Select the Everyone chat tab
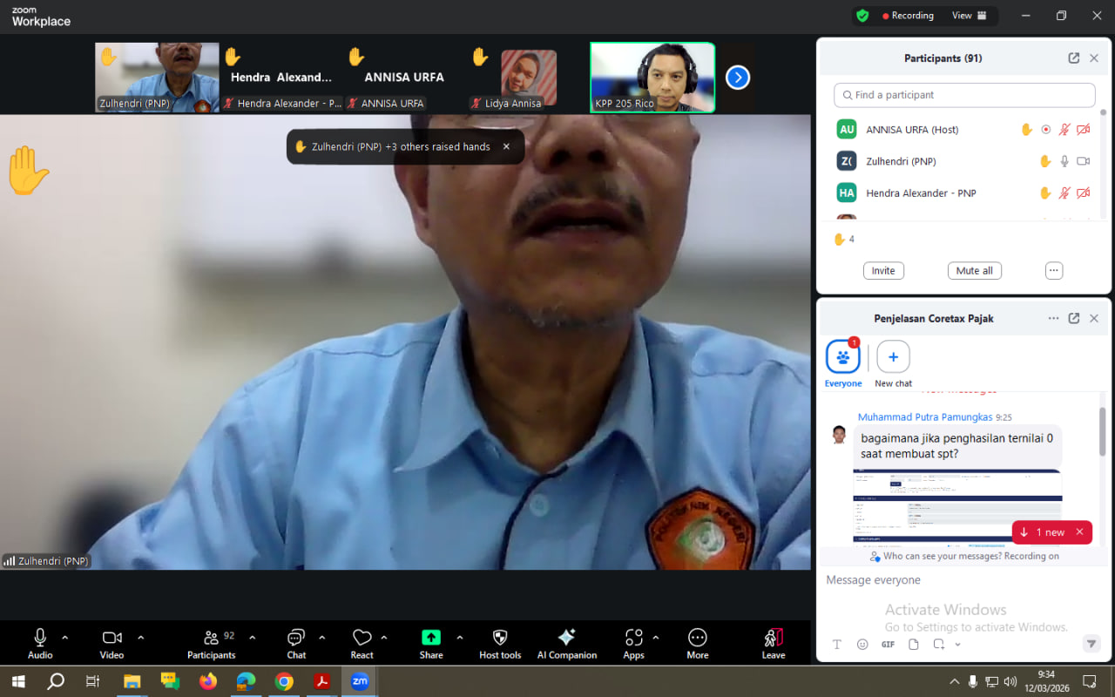Image resolution: width=1115 pixels, height=697 pixels. point(842,358)
